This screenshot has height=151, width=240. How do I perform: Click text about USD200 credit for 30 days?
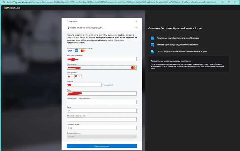[182, 52]
